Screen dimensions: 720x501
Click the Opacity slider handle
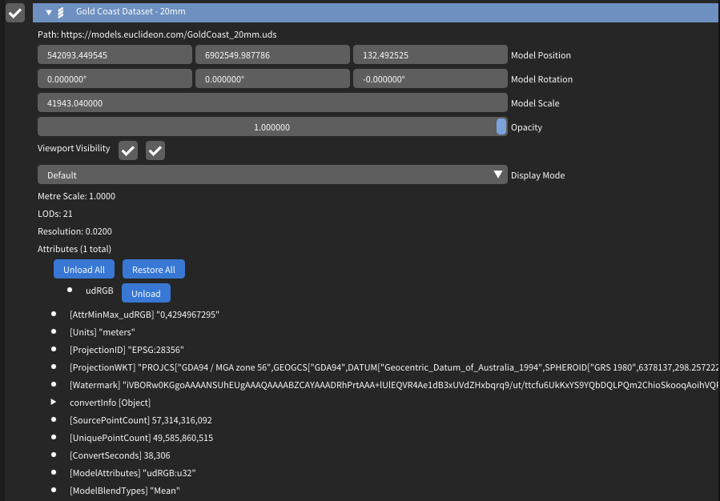[x=501, y=126]
